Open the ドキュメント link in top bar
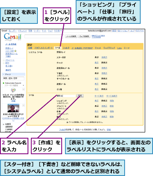The height and width of the screenshot is (176, 153). point(22,31)
